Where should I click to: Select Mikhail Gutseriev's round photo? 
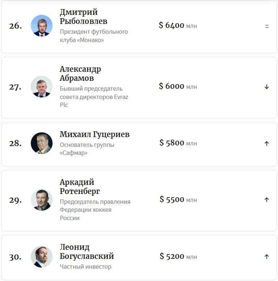tap(42, 143)
